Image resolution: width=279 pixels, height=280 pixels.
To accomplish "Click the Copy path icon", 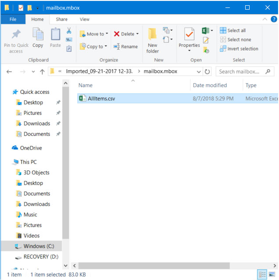I will pyautogui.click(x=69, y=39).
